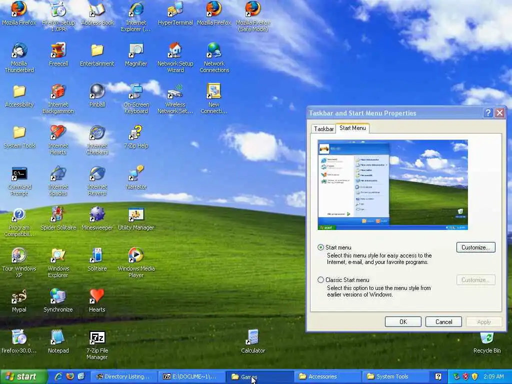Screen dimensions: 512x384
Task: Launch Internet Spades from desktop
Action: (58, 180)
